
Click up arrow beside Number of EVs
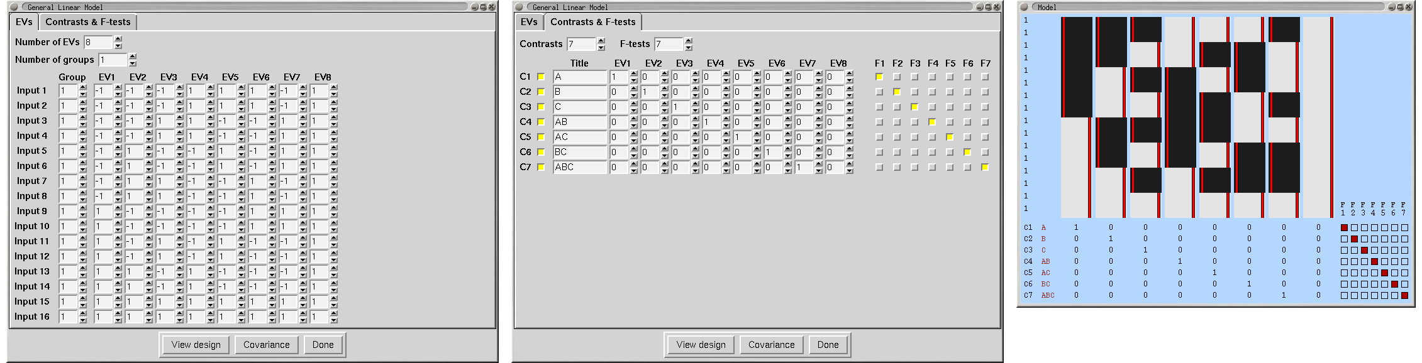coord(118,39)
